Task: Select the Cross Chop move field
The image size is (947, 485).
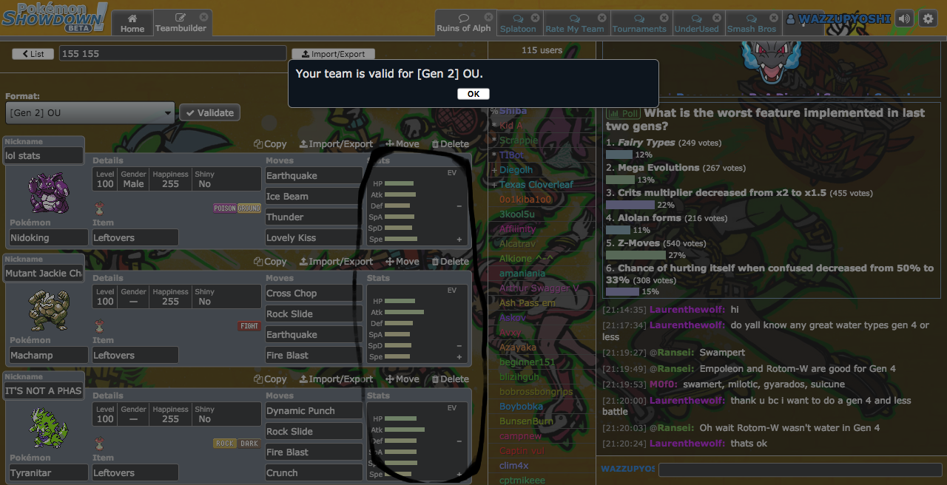Action: pos(314,293)
